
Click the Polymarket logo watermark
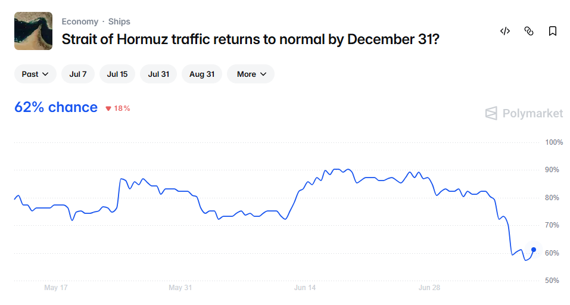[524, 113]
